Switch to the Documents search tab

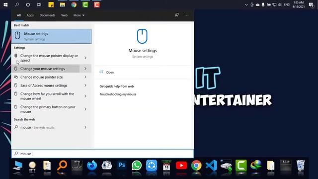click(47, 15)
